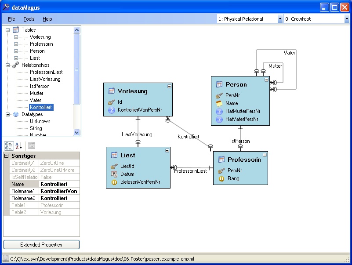Collapse the Vorlesung table box
Screen dimensions: 352x265
point(169,86)
